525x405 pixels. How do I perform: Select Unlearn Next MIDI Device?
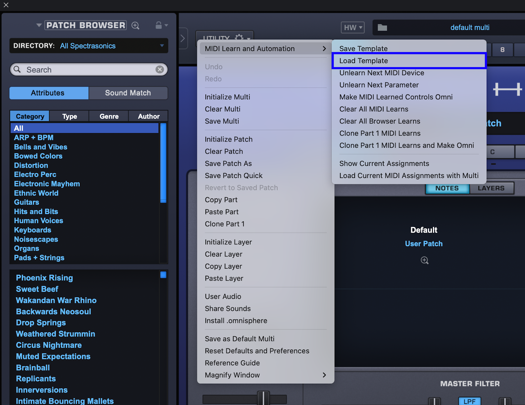[409, 73]
